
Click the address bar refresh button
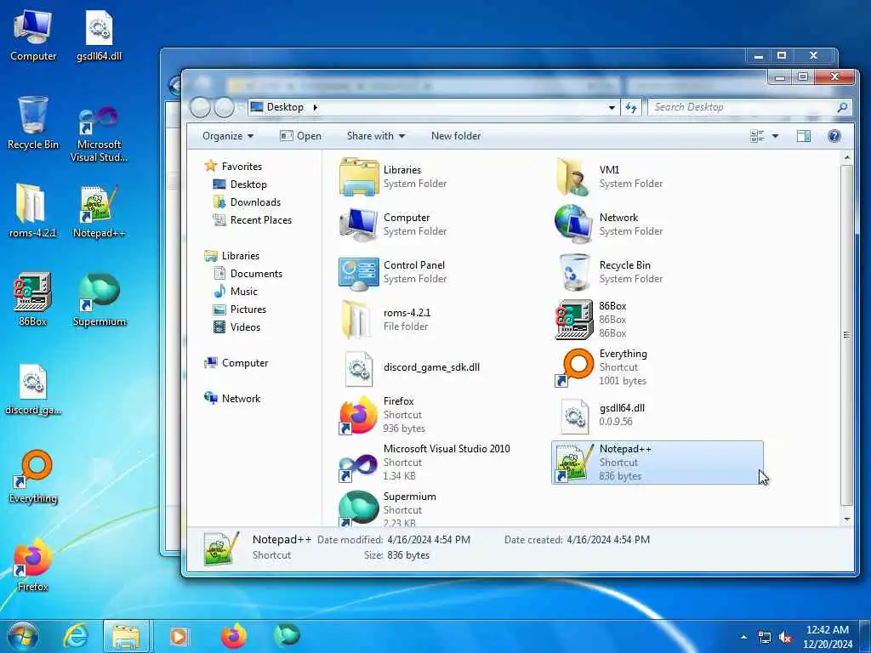click(631, 107)
